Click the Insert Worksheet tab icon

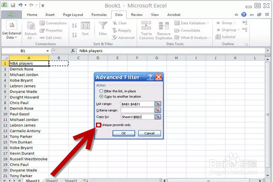coord(86,180)
